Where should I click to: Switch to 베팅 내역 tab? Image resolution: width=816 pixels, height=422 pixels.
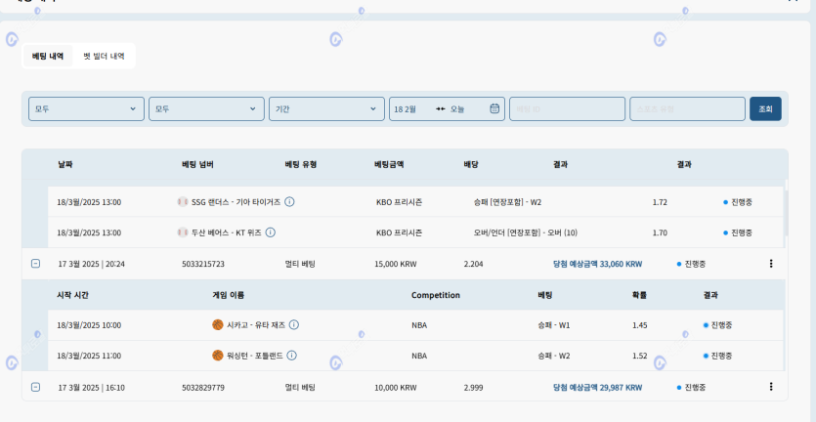pyautogui.click(x=48, y=57)
